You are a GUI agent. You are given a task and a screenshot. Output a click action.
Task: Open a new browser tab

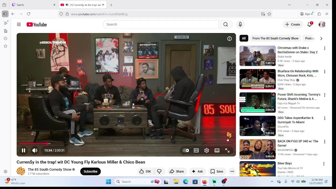[x=111, y=5]
